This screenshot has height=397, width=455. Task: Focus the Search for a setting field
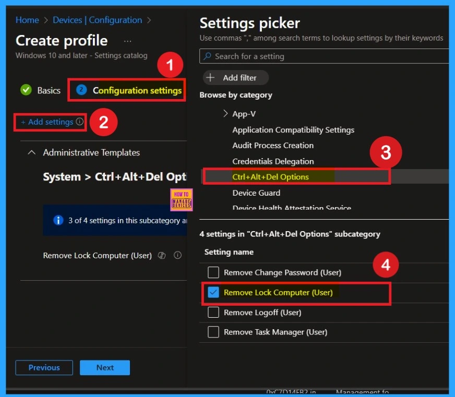point(324,56)
